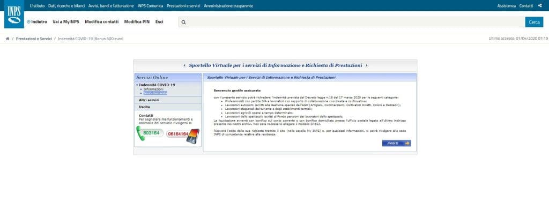Click the Benvenuto gentile assicurato heading
Screen dimensions: 549x203
237,91
